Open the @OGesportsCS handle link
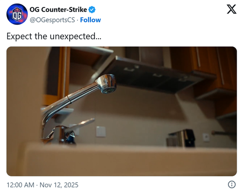Viewport: 242px width, 190px height. tap(52, 20)
